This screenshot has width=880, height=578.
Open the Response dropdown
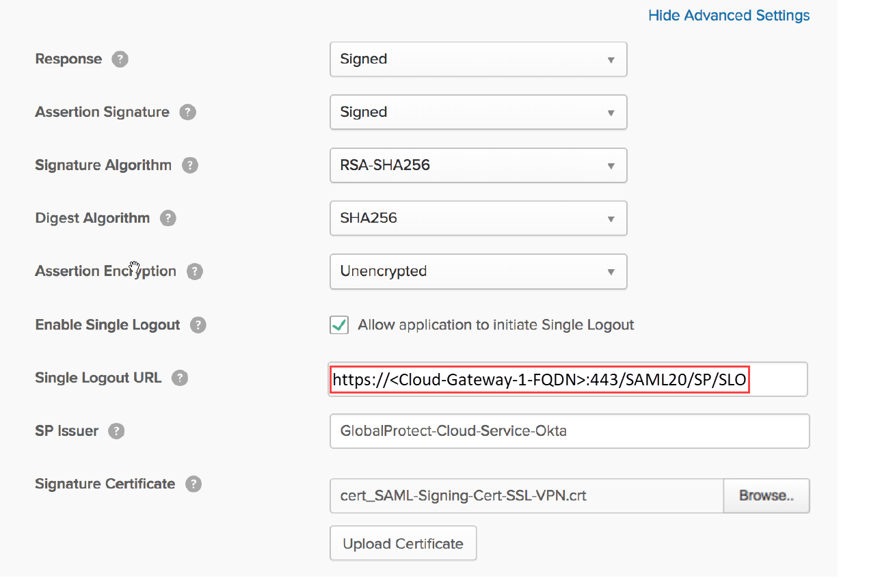(478, 59)
